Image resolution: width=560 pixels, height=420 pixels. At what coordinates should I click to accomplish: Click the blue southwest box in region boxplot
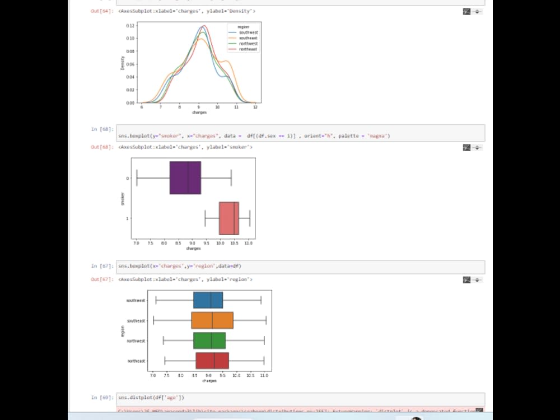[208, 300]
